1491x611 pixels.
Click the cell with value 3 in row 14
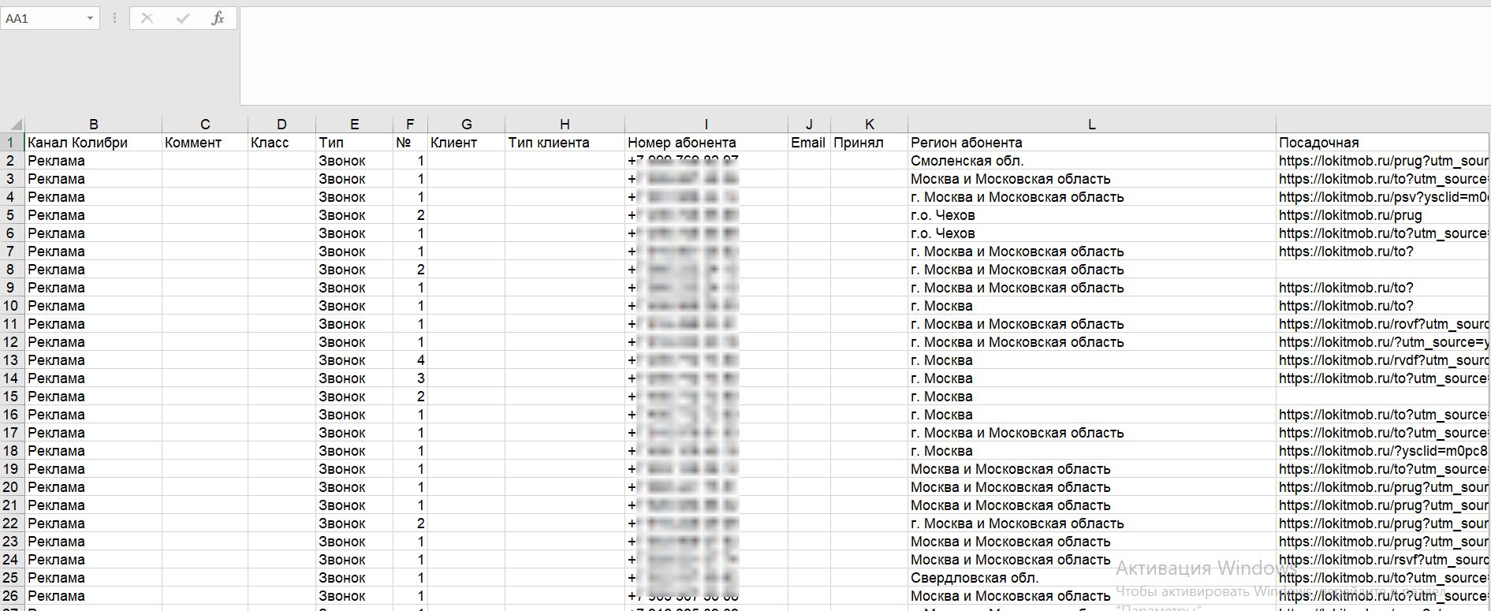tap(410, 378)
